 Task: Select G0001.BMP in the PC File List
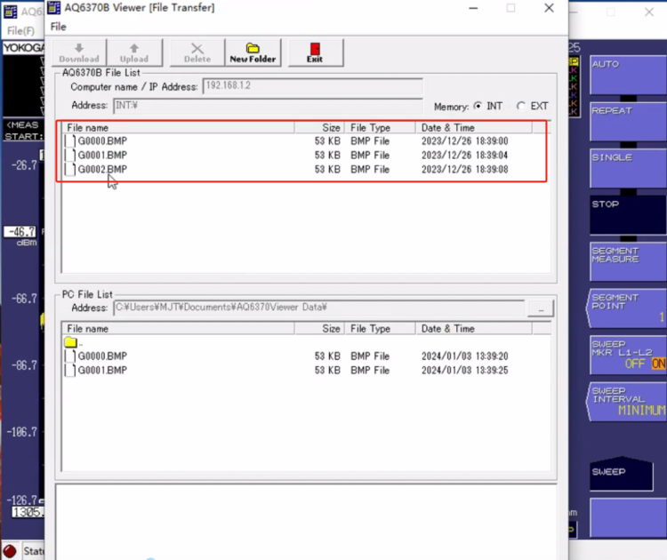102,371
